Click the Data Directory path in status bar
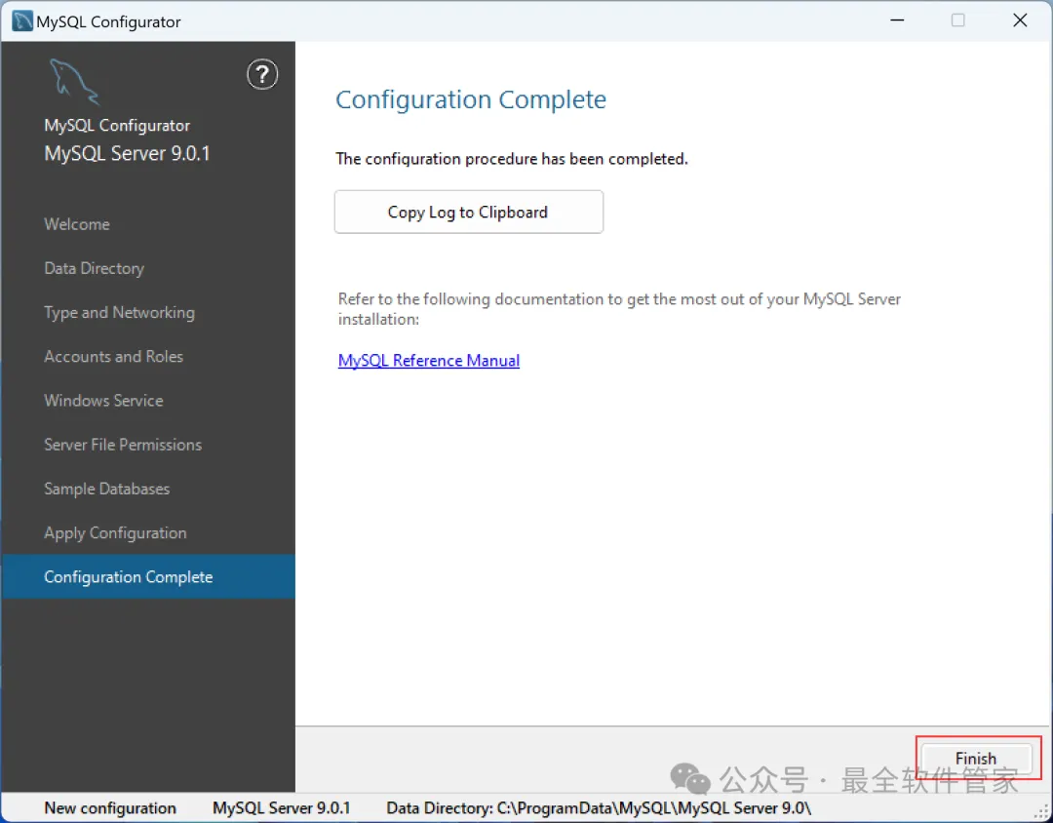 599,807
